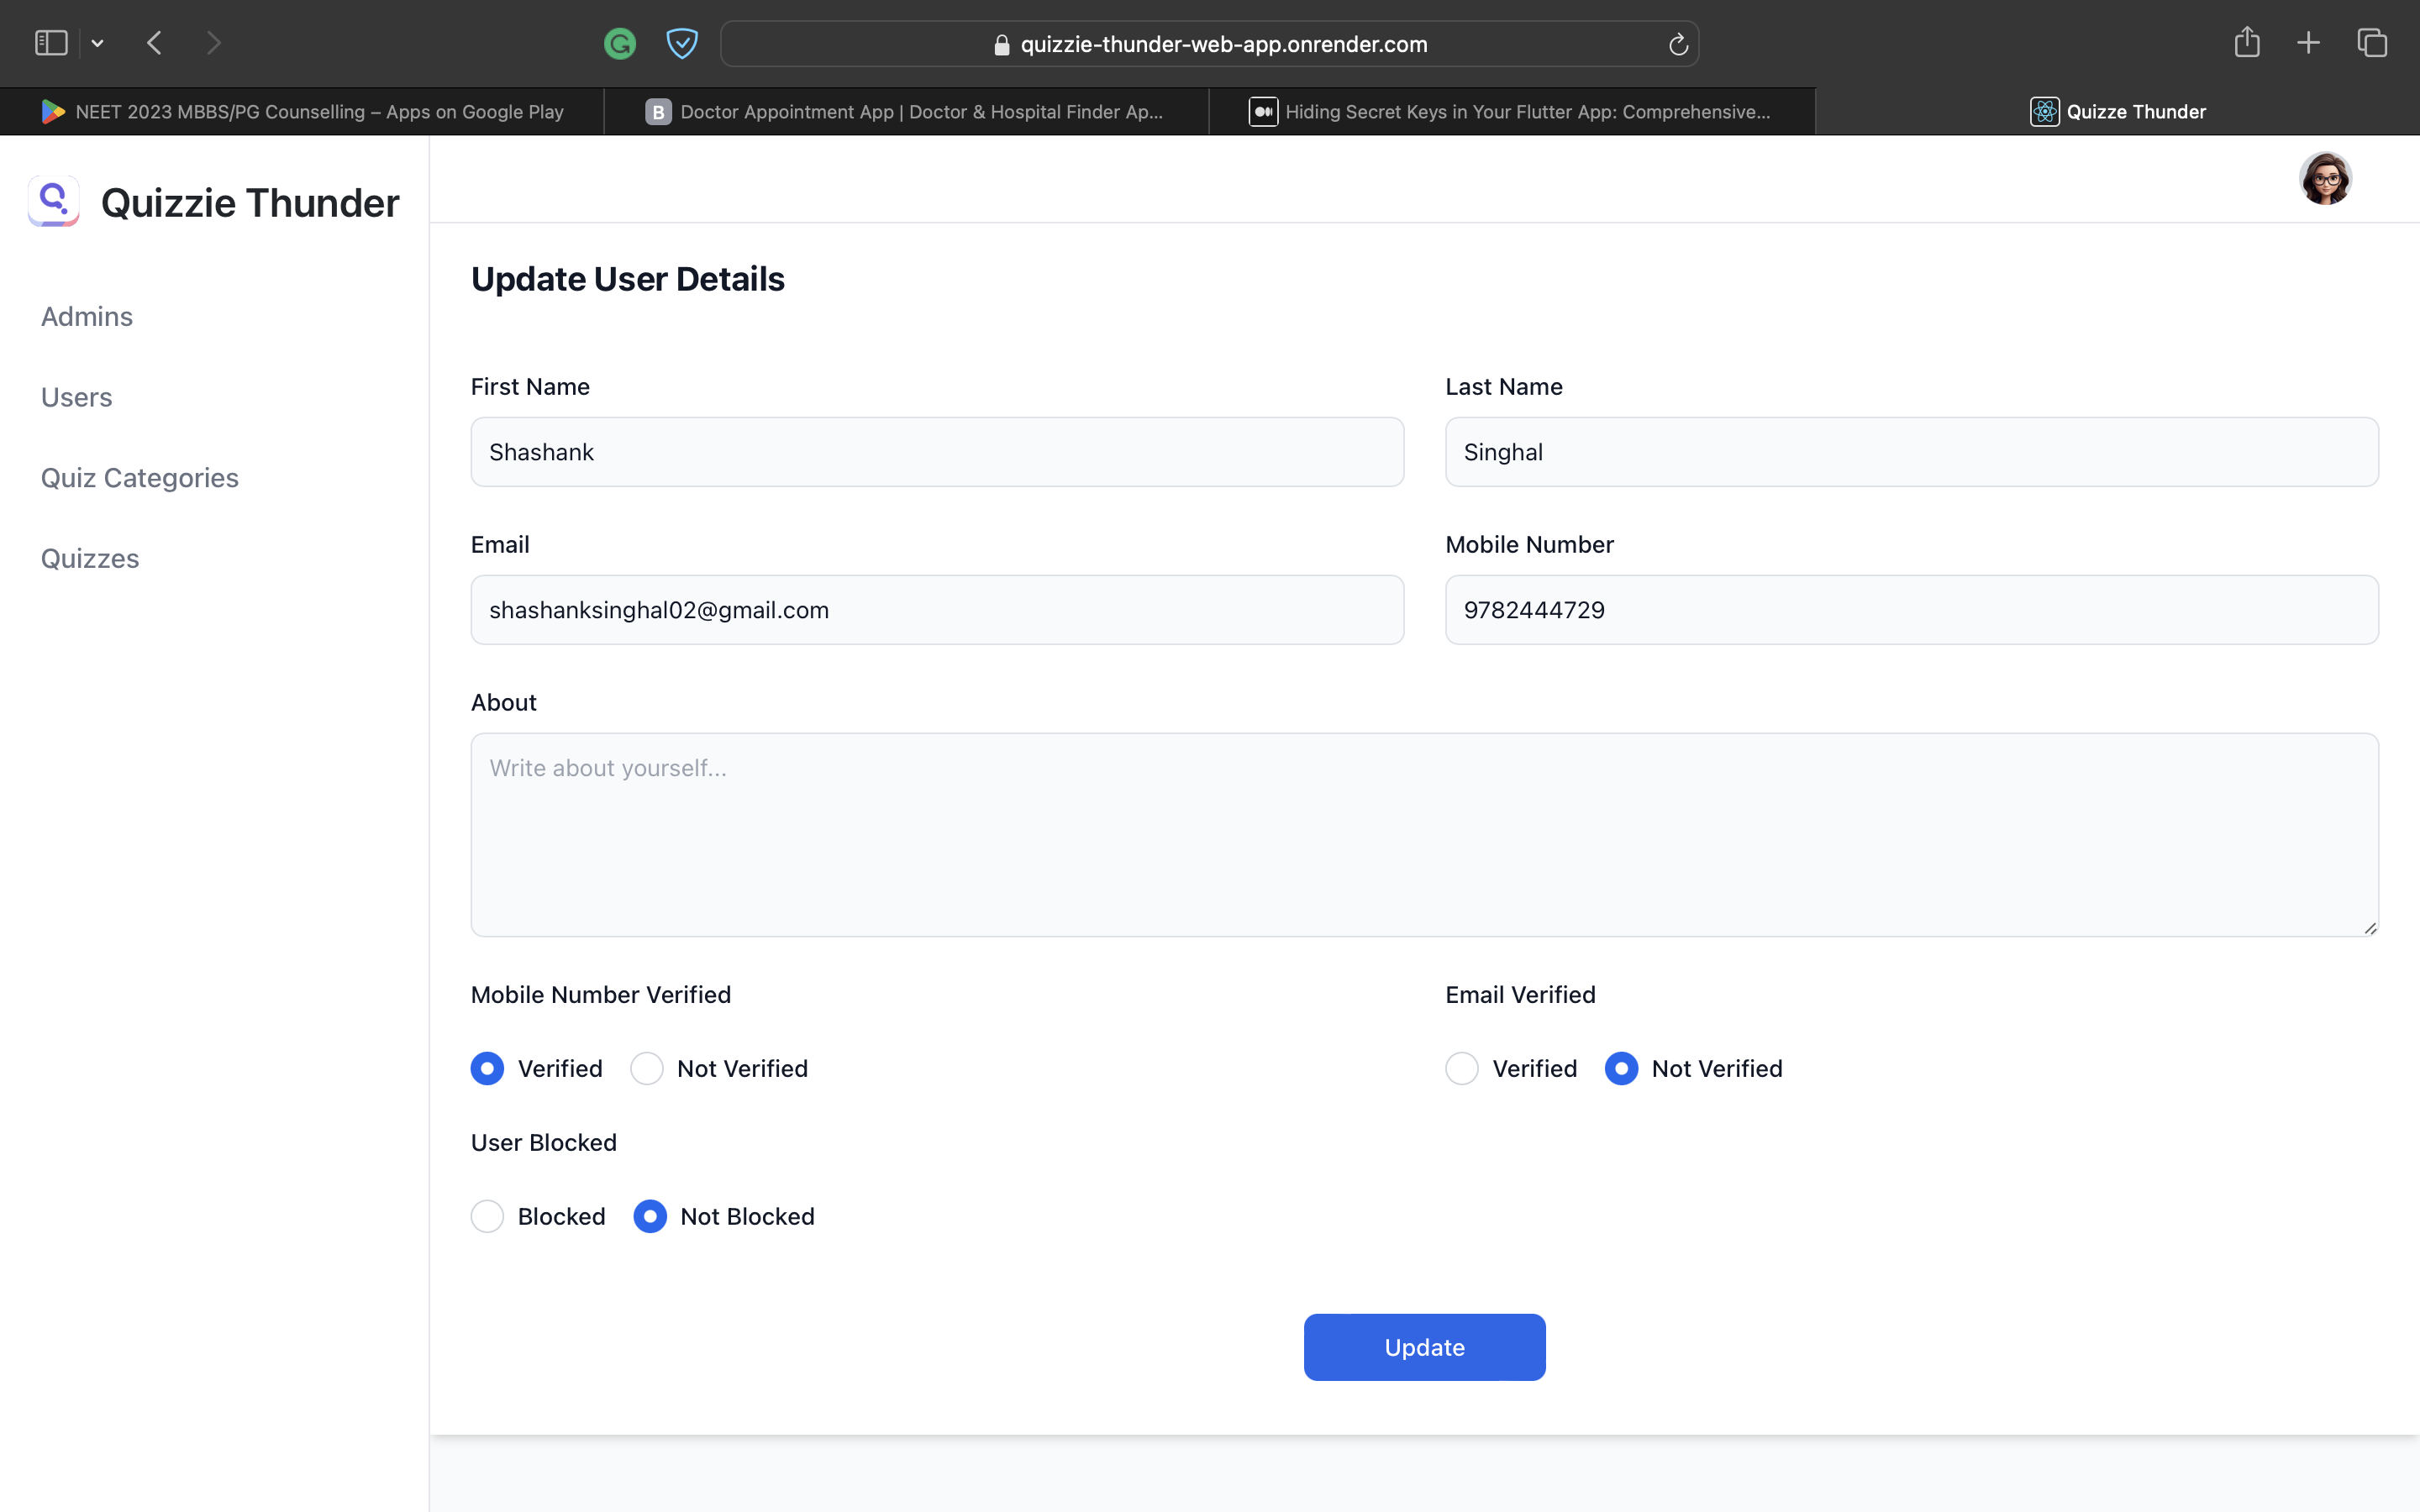The image size is (2420, 1512).
Task: Open the profile avatar in the header
Action: 2326,178
